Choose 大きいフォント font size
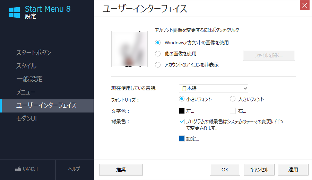Image resolution: width=312 pixels, height=180 pixels. (x=232, y=99)
